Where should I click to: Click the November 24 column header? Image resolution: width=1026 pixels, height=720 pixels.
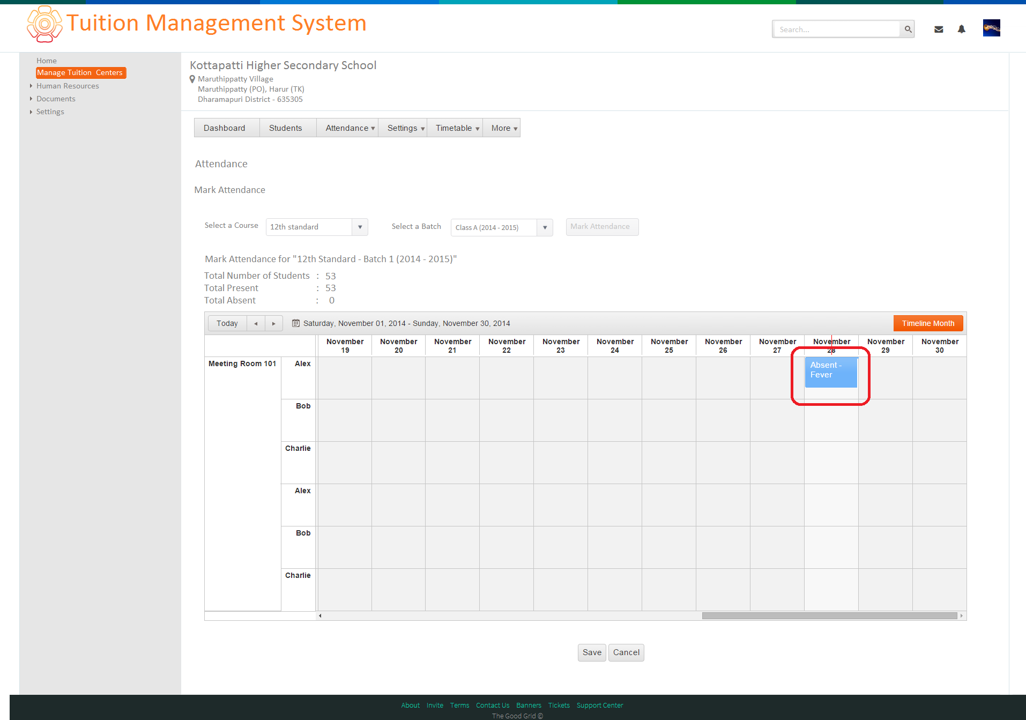coord(615,346)
